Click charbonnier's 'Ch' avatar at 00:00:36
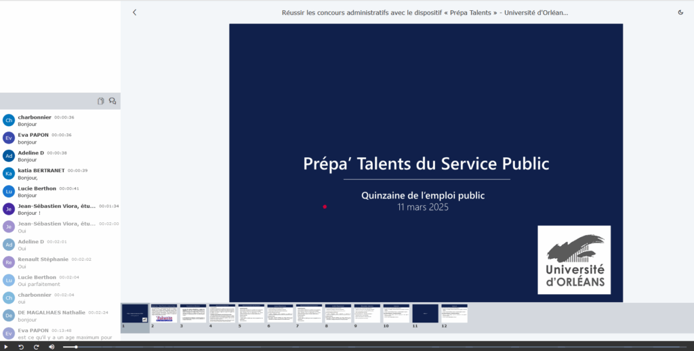 tap(9, 120)
